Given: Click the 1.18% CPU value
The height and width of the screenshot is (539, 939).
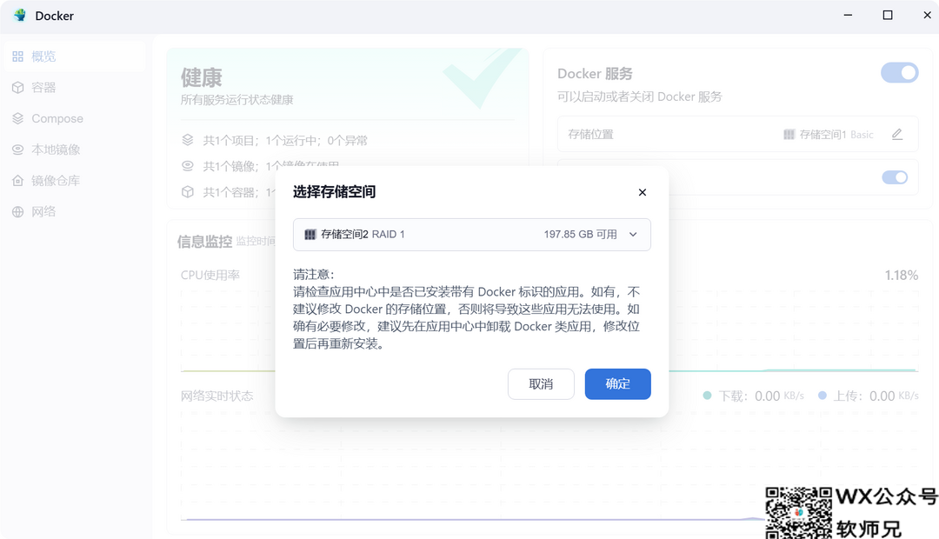Looking at the screenshot, I should coord(902,275).
